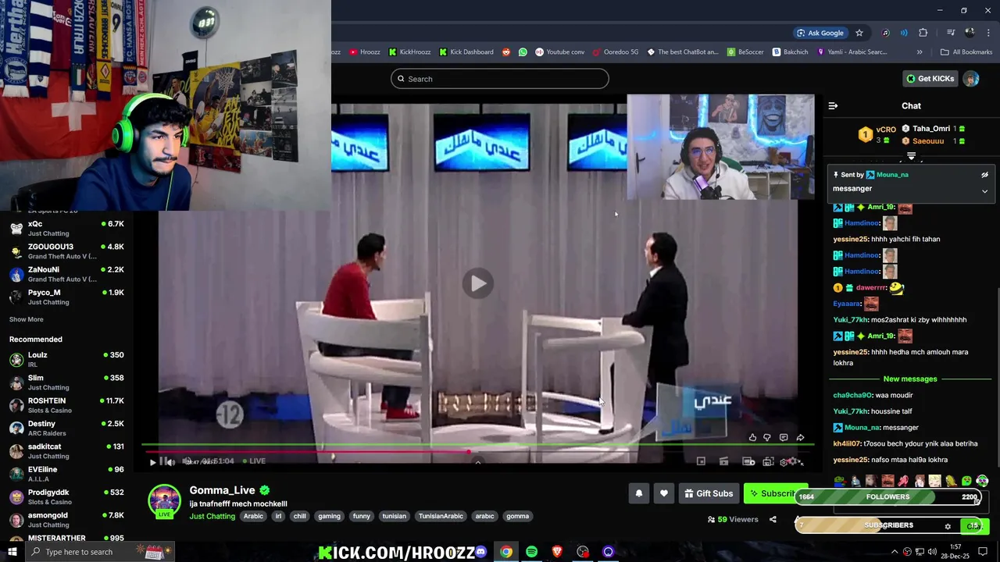Expand the leaderboard arrow below top gifters

pos(911,157)
